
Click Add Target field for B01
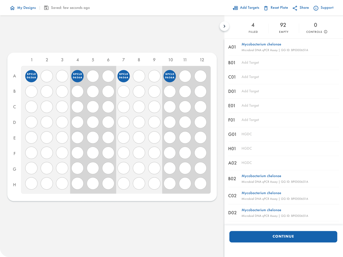pos(250,63)
